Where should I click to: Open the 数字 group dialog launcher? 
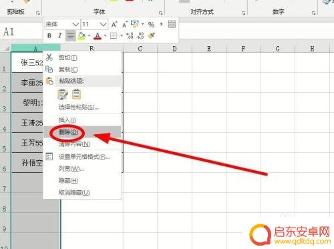click(313, 13)
